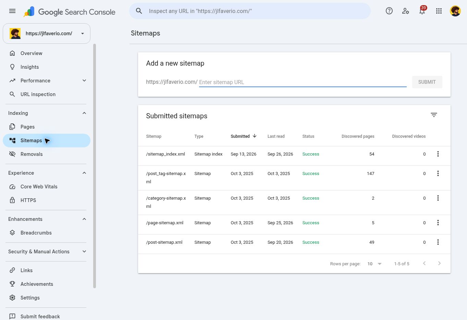Open more options for /page-sitemap.xml

point(438,223)
